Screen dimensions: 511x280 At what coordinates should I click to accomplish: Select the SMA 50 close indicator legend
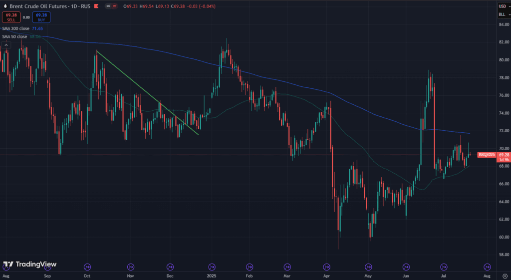tap(14, 36)
